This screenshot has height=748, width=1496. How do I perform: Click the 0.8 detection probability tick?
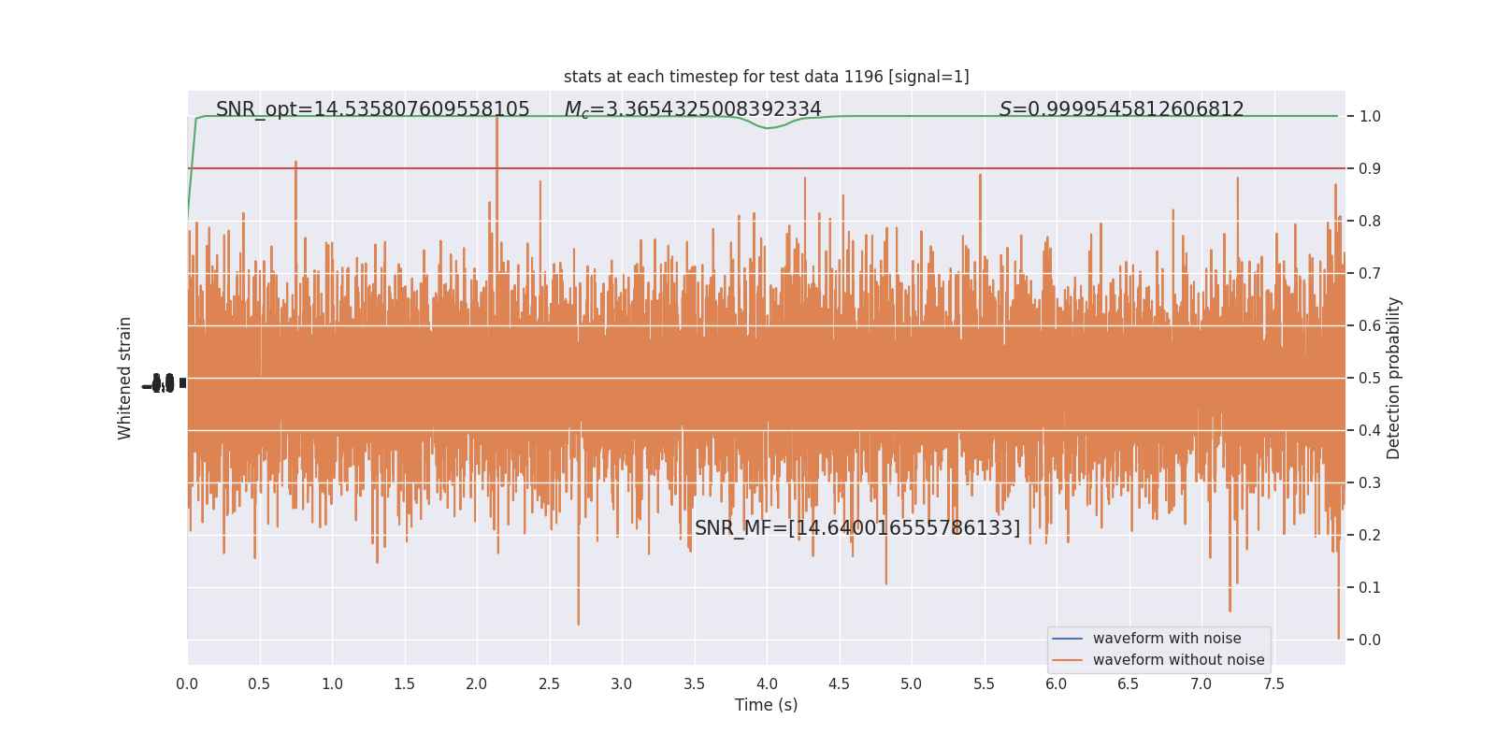1370,222
